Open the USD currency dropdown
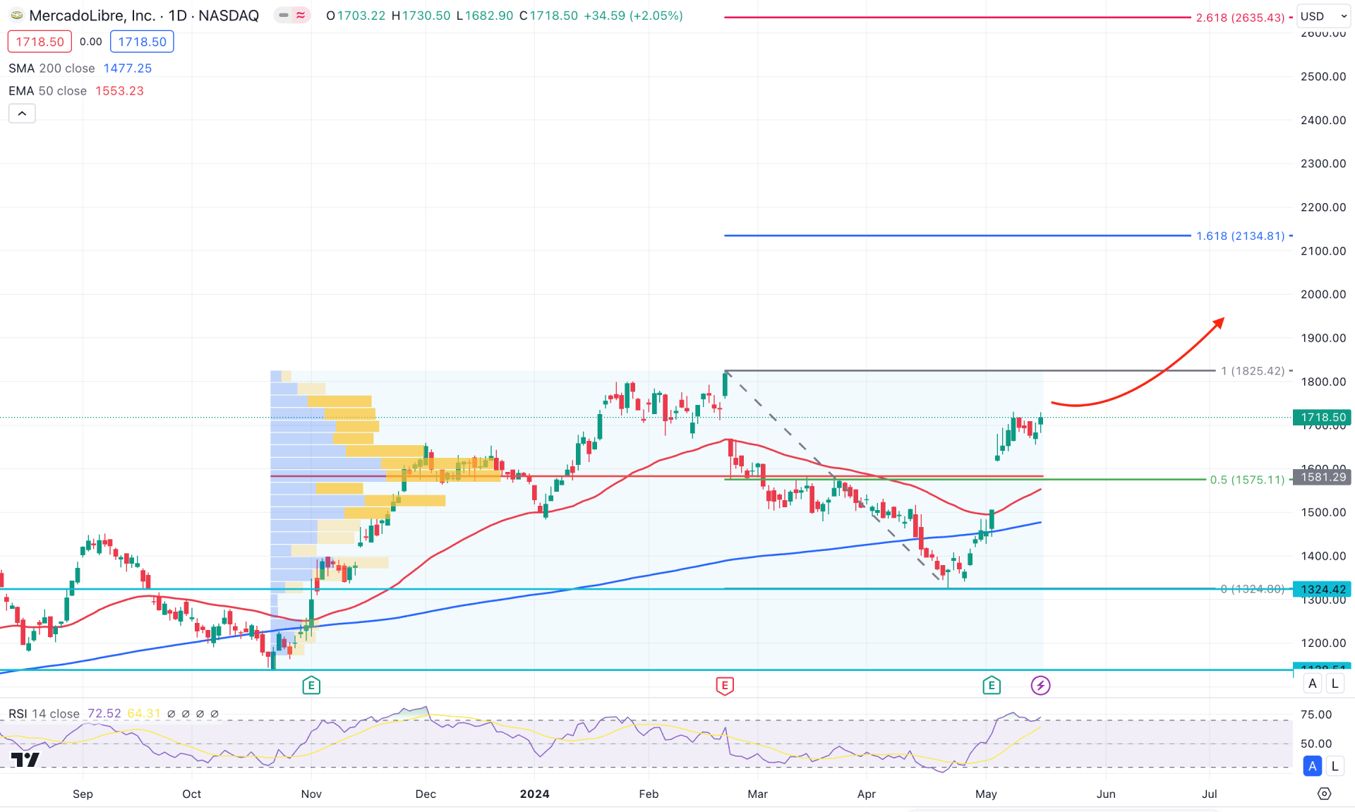The width and height of the screenshot is (1355, 812). tap(1323, 16)
